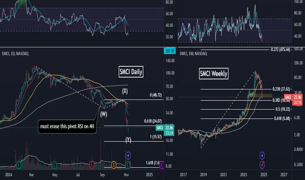Click 2027 on the weekly time axis
This screenshot has width=305, height=180.
pyautogui.click(x=284, y=175)
